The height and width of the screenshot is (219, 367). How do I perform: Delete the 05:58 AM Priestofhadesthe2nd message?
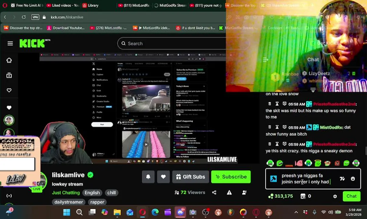(269, 104)
